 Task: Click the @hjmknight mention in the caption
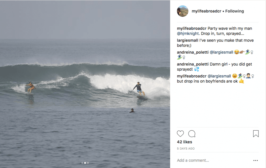click(x=188, y=34)
